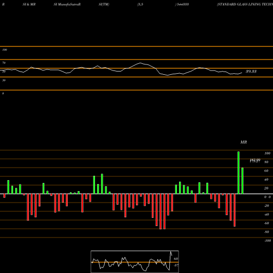Click the histogram axis label -100
Viewport: 273px width, 273px height.
[x=268, y=241]
